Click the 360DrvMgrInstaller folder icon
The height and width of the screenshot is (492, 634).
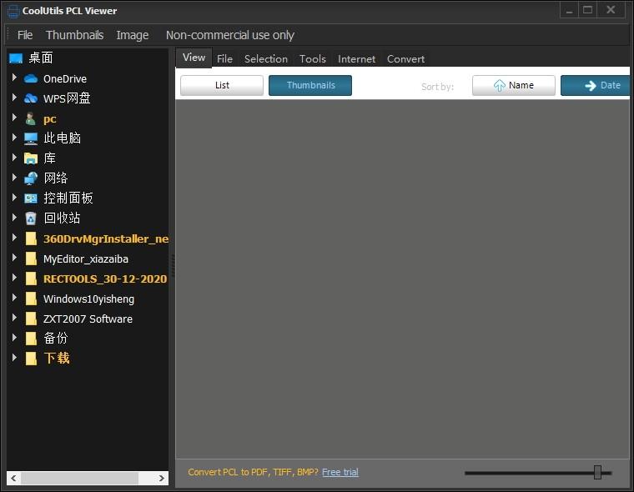coord(31,238)
